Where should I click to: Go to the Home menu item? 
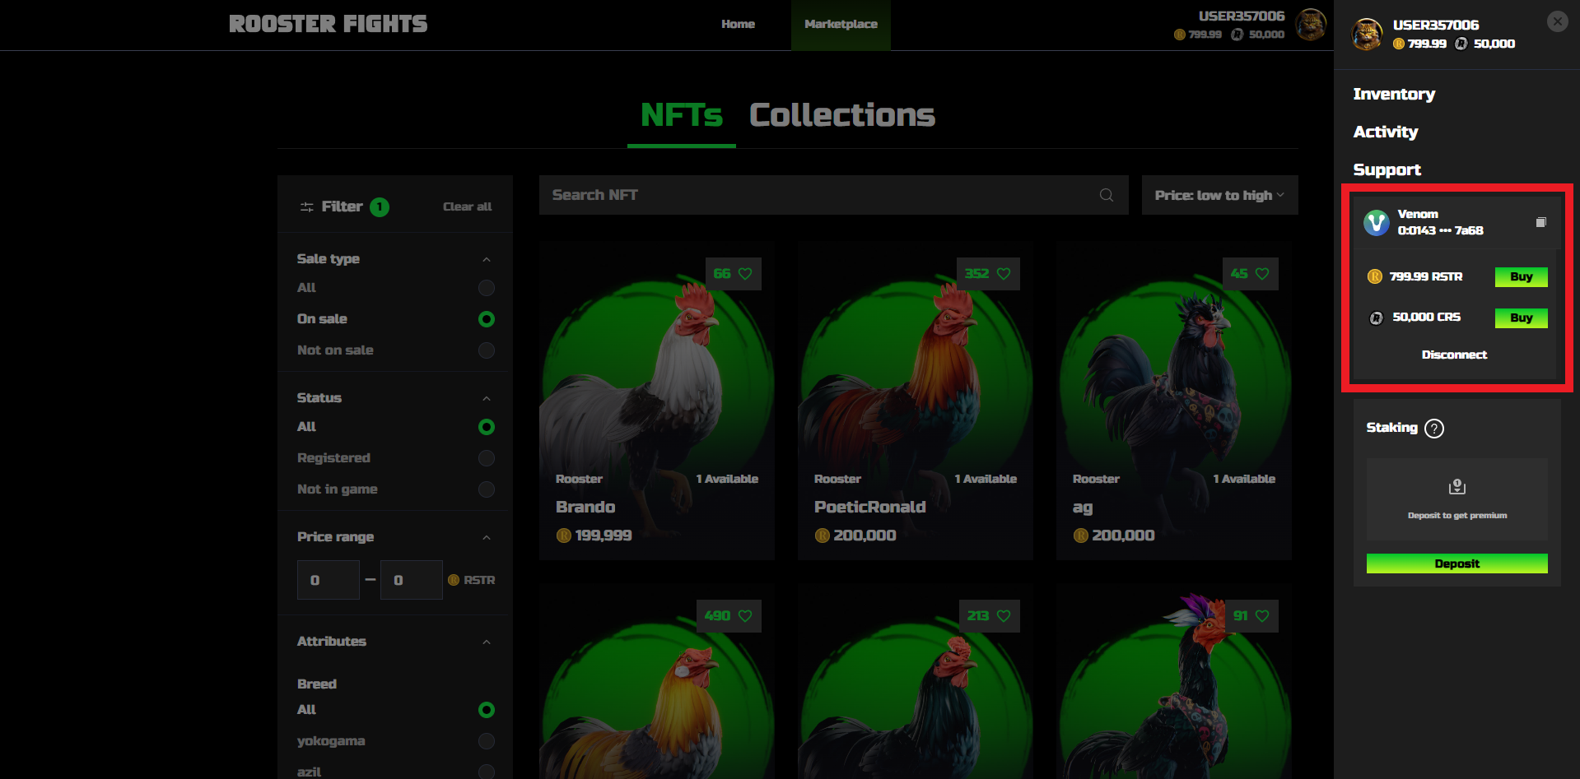[738, 25]
